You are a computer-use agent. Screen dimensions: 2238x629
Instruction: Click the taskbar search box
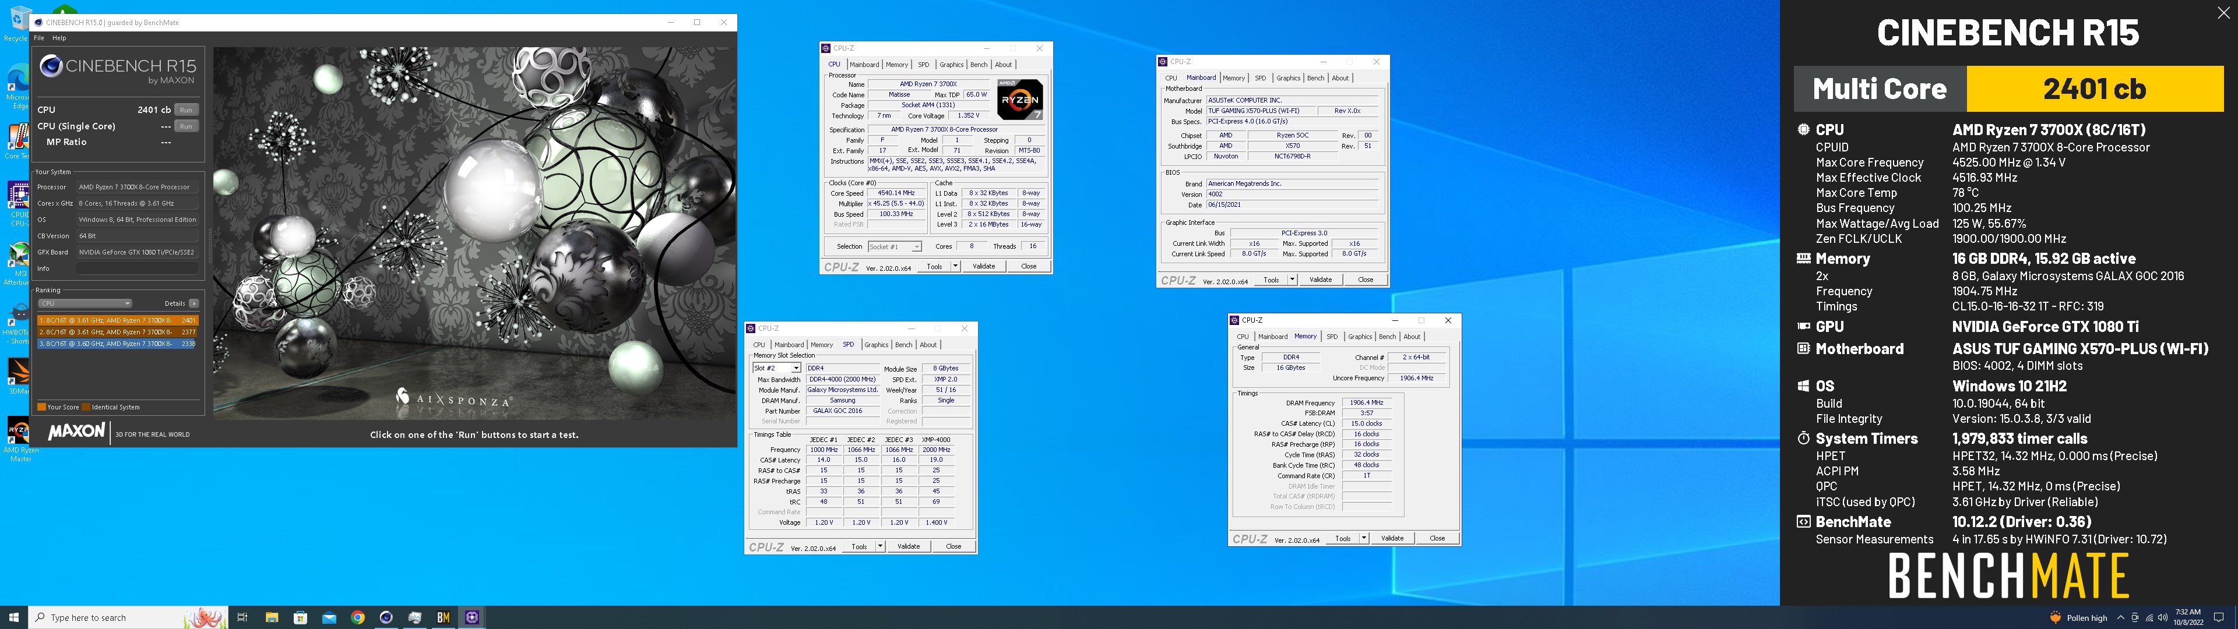click(129, 618)
